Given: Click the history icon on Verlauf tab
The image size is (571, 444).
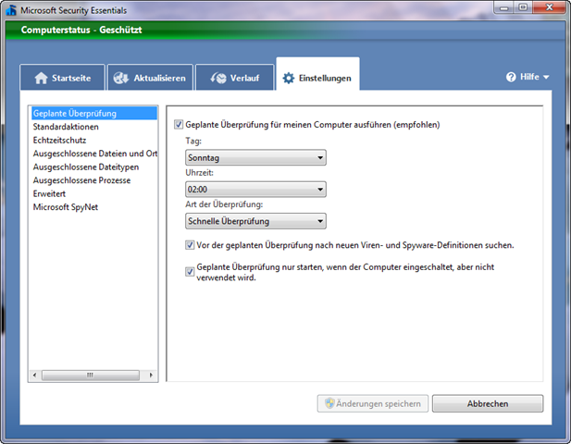Looking at the screenshot, I should coord(216,78).
